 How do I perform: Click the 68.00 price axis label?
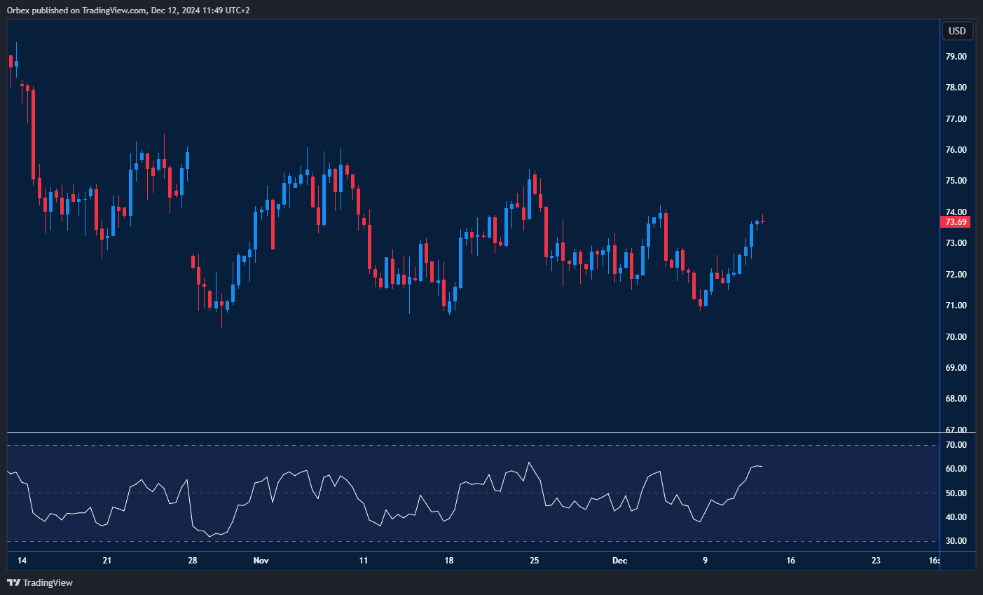956,399
